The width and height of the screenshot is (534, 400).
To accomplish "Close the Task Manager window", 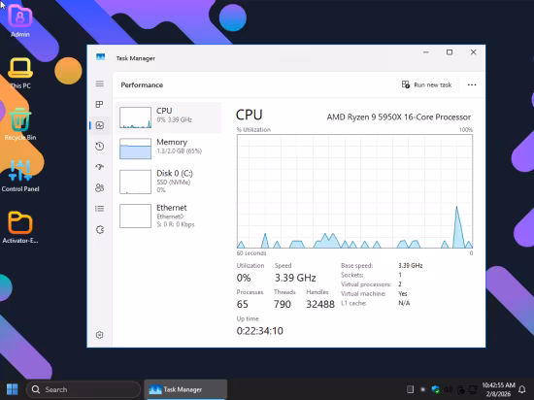I will click(x=473, y=52).
